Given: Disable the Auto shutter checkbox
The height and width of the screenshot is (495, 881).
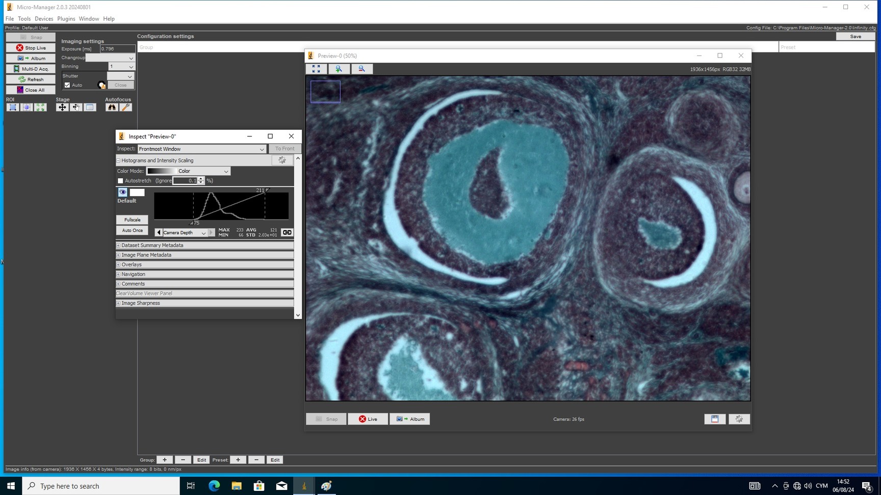Looking at the screenshot, I should tap(67, 85).
